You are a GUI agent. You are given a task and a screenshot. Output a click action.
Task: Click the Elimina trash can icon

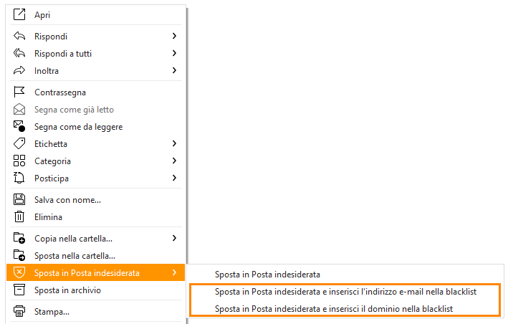pos(19,216)
